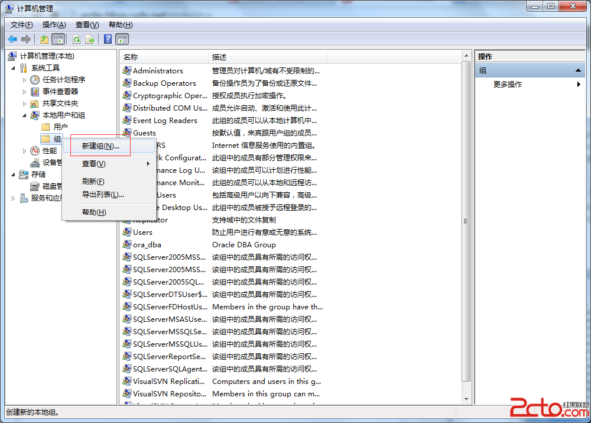The image size is (591, 423).
Task: Click the group icon beside Backup Operators
Action: 127,83
